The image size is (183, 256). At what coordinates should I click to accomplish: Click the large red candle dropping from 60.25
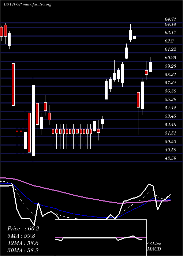13,84
